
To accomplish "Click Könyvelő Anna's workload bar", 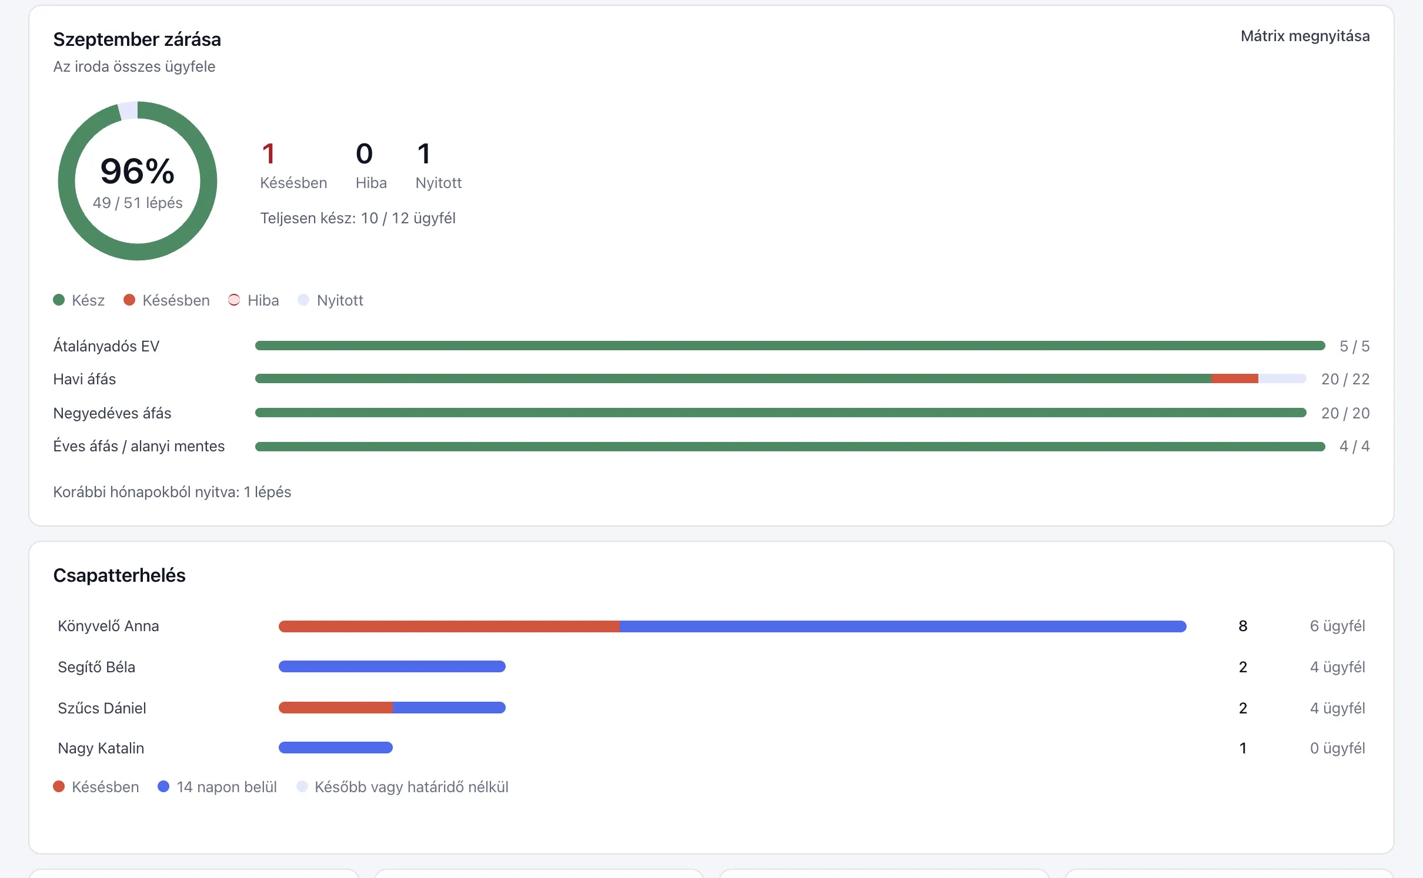I will pos(733,626).
